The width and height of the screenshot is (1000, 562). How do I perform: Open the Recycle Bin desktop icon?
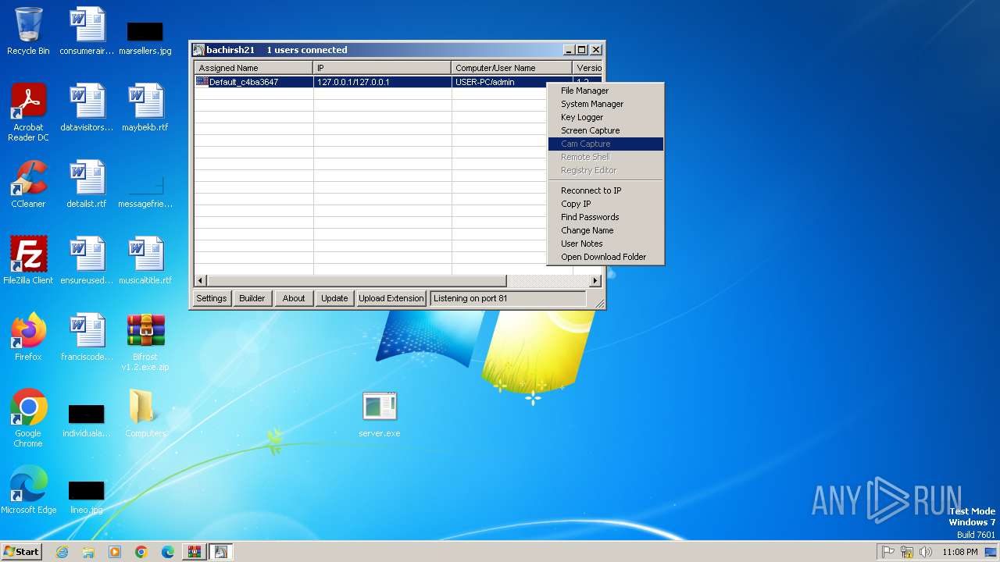(x=28, y=31)
